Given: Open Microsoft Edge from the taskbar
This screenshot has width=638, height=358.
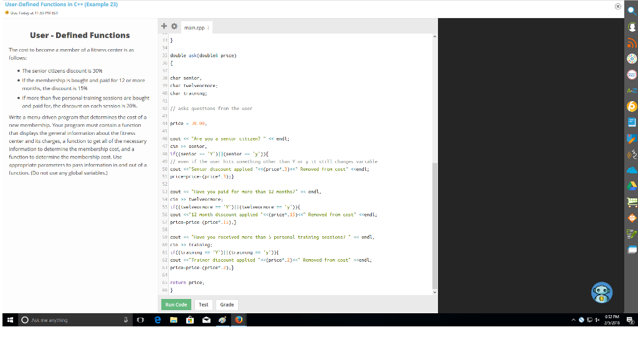Looking at the screenshot, I should (157, 319).
